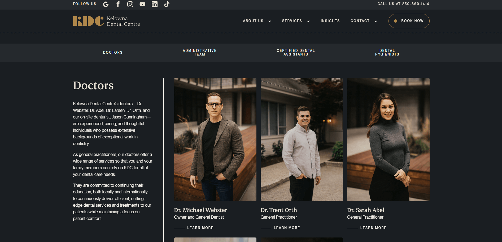The height and width of the screenshot is (242, 502).
Task: Open the Instagram profile icon
Action: coord(130,4)
